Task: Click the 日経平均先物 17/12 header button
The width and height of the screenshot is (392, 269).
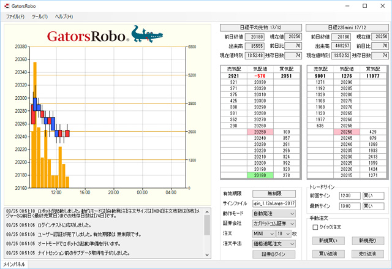Action: [261, 28]
